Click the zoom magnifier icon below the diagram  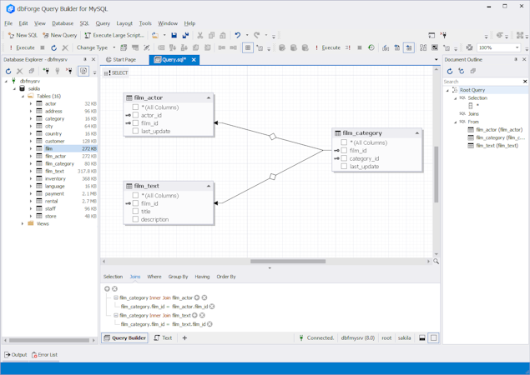tap(436, 262)
